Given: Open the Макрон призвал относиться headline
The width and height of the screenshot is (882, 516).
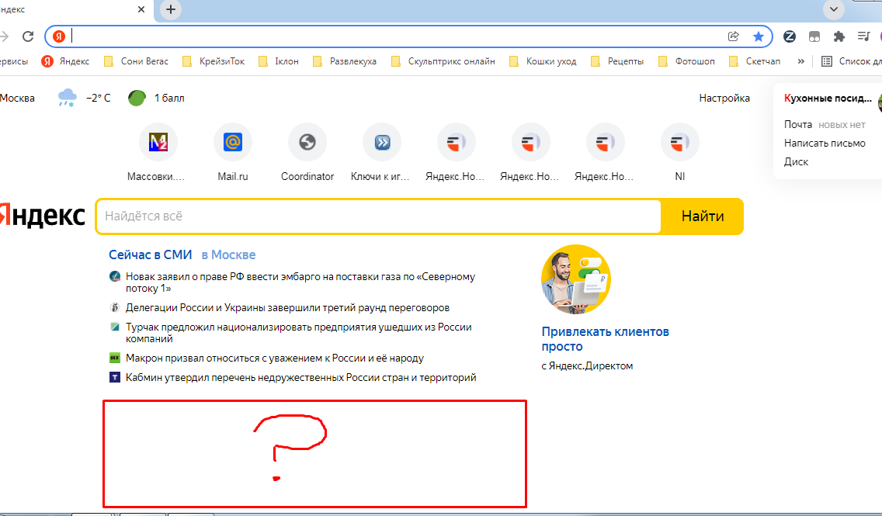Looking at the screenshot, I should 275,358.
